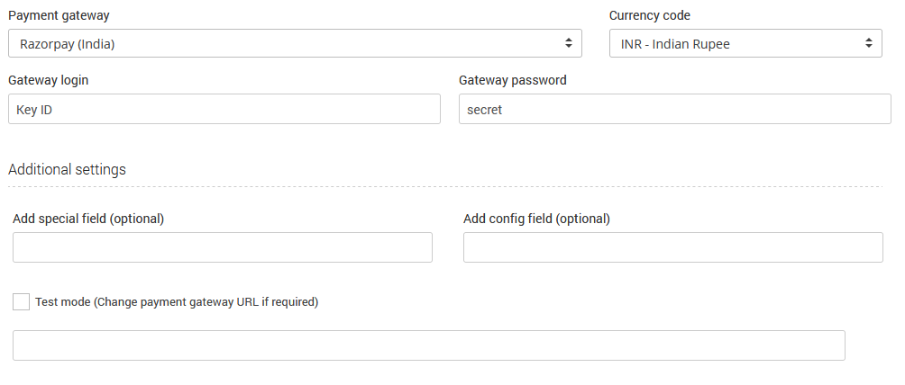905x385 pixels.
Task: Open the Currency code dropdown
Action: point(745,43)
